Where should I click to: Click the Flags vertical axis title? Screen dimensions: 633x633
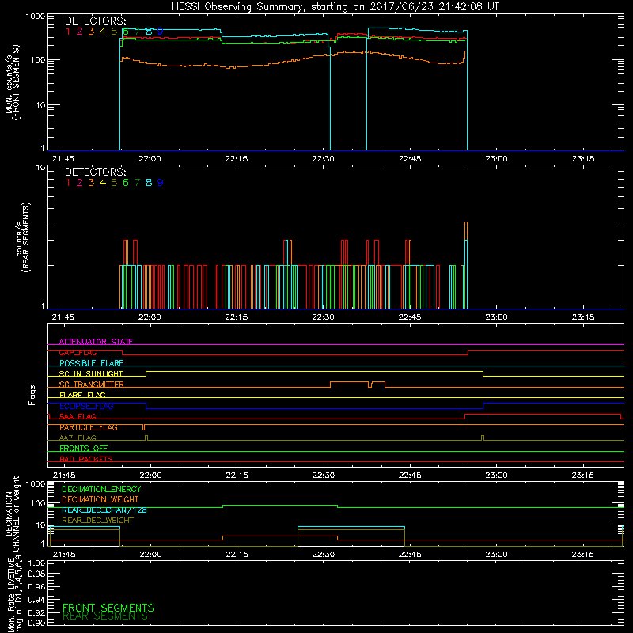tap(32, 395)
